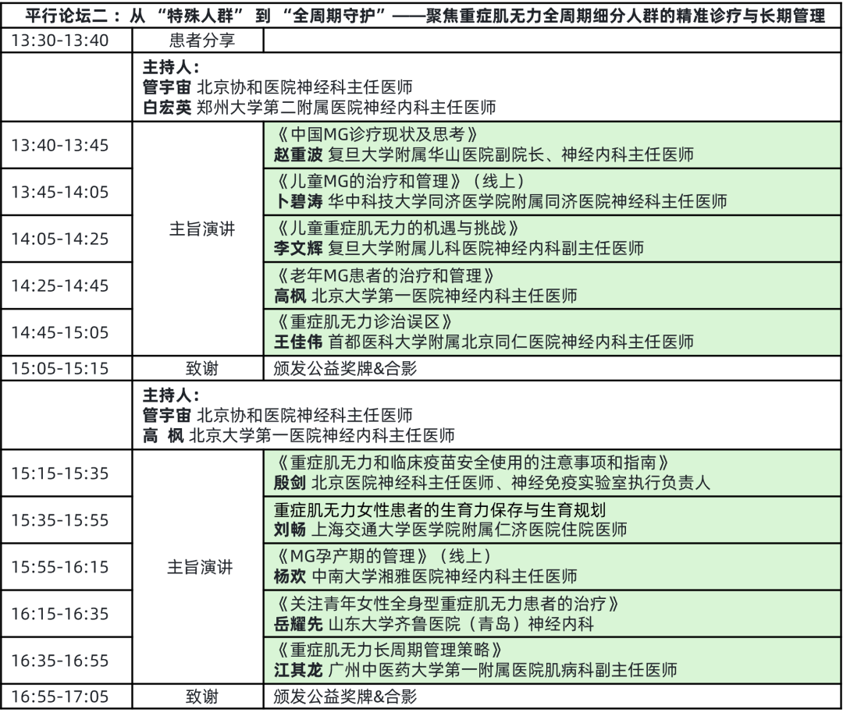The image size is (843, 716).
Task: Click talk title《重症肌无力和临床疫苗安全使用的注意事项和指南》
Action: click(x=471, y=463)
